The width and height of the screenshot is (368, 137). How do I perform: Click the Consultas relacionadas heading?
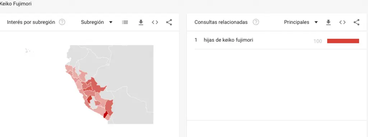(221, 22)
